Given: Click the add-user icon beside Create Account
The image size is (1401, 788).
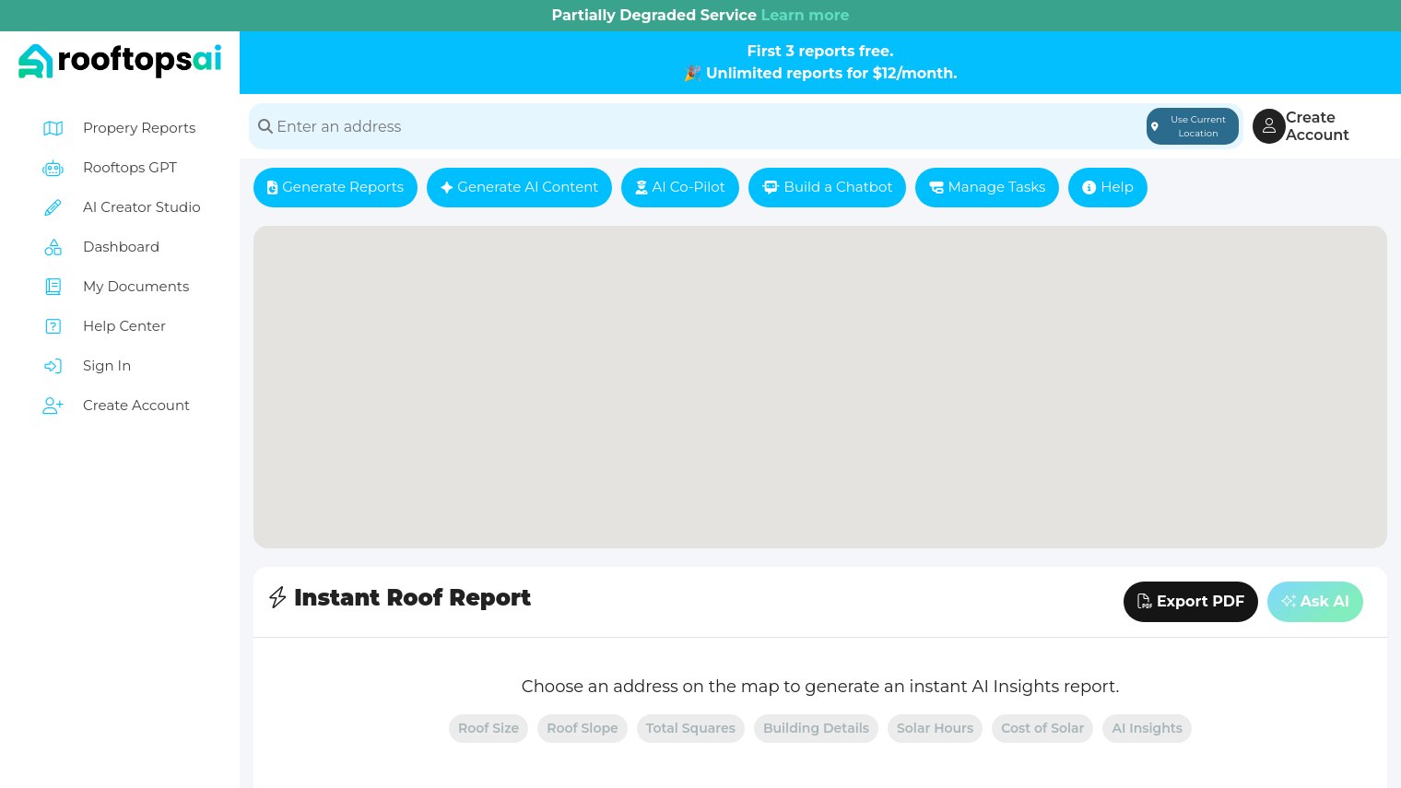Looking at the screenshot, I should pyautogui.click(x=53, y=406).
